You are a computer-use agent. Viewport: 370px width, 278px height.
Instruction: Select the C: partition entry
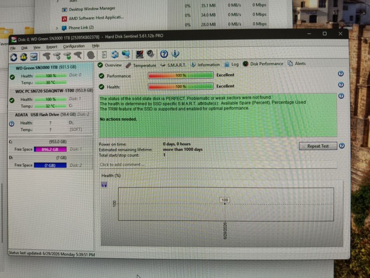point(51,146)
